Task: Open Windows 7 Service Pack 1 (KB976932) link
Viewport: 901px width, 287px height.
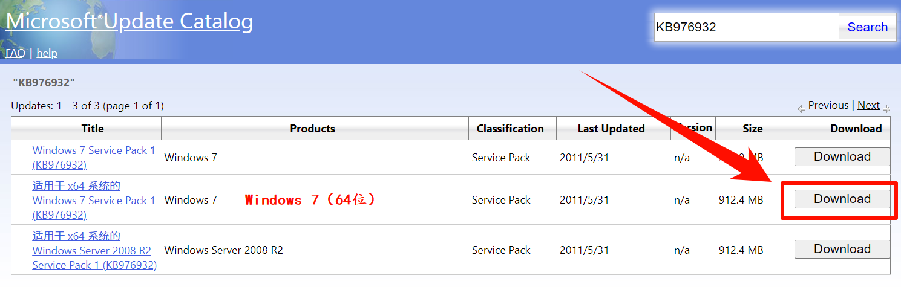Action: (x=94, y=158)
